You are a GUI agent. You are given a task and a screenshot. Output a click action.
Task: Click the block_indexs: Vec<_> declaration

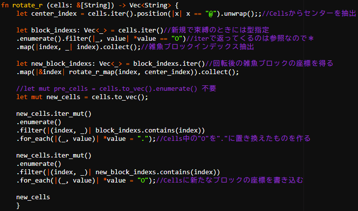(x=69, y=30)
